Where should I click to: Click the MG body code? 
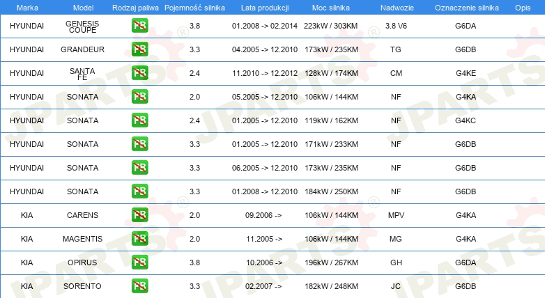(x=396, y=239)
